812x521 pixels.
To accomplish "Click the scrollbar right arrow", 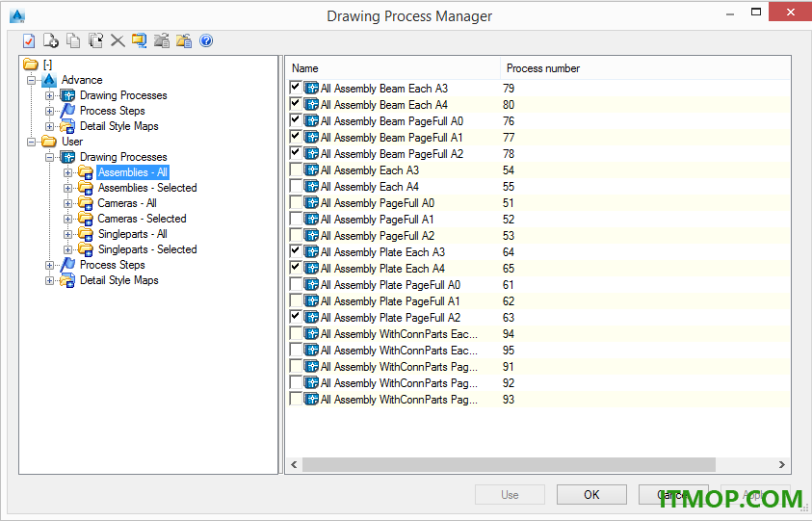I will tap(782, 464).
